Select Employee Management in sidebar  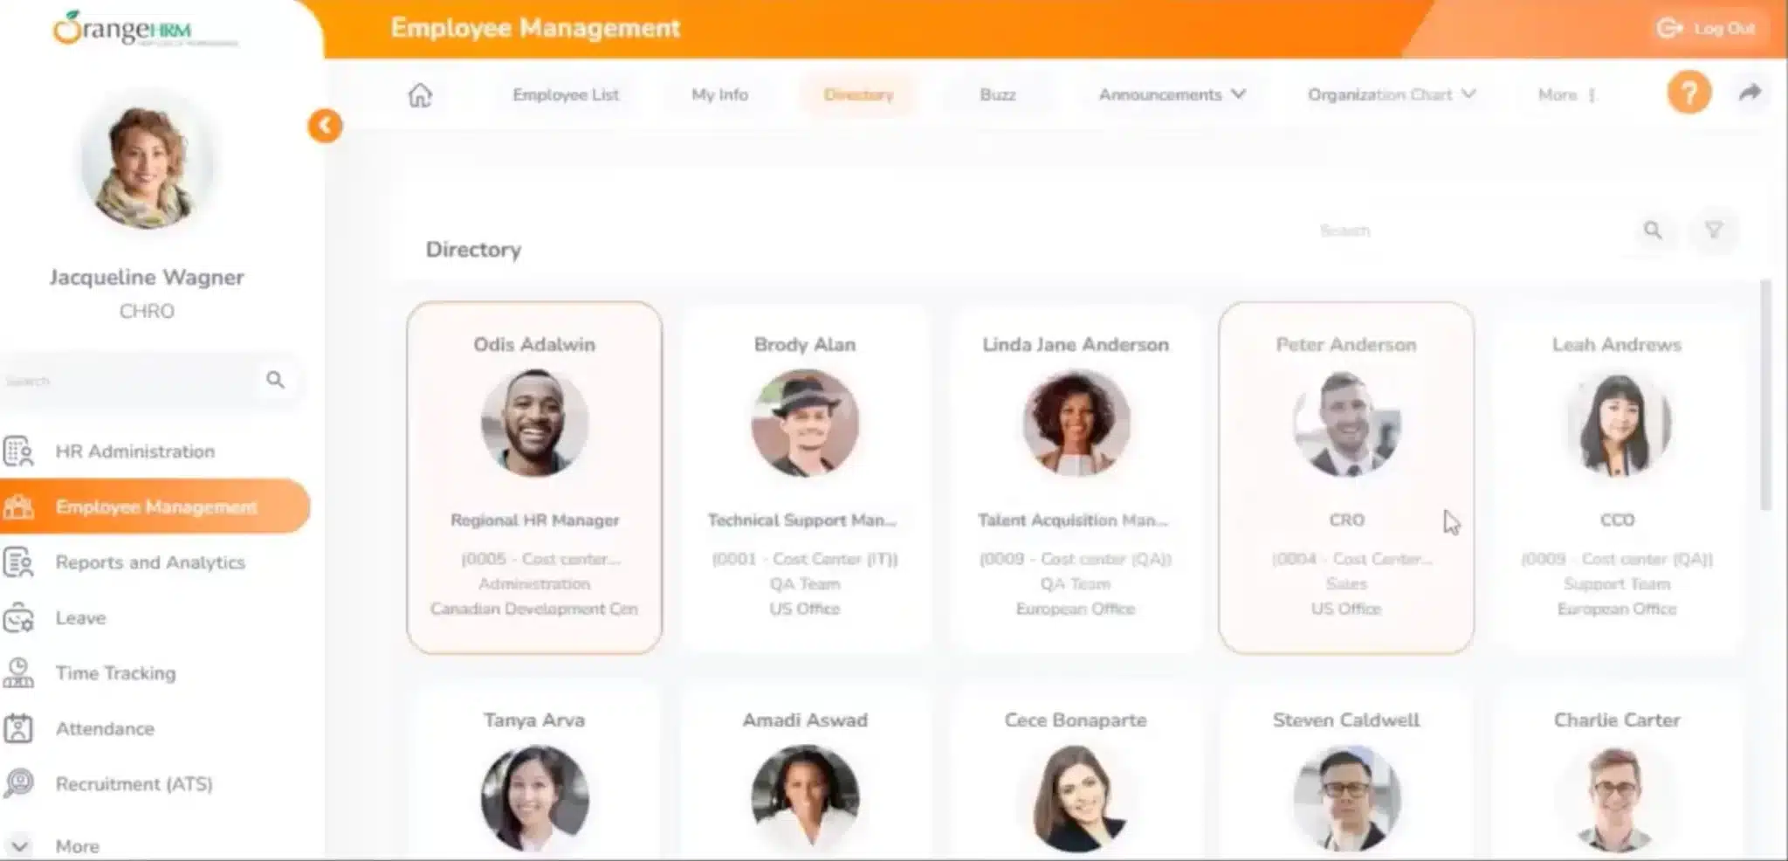coord(155,506)
